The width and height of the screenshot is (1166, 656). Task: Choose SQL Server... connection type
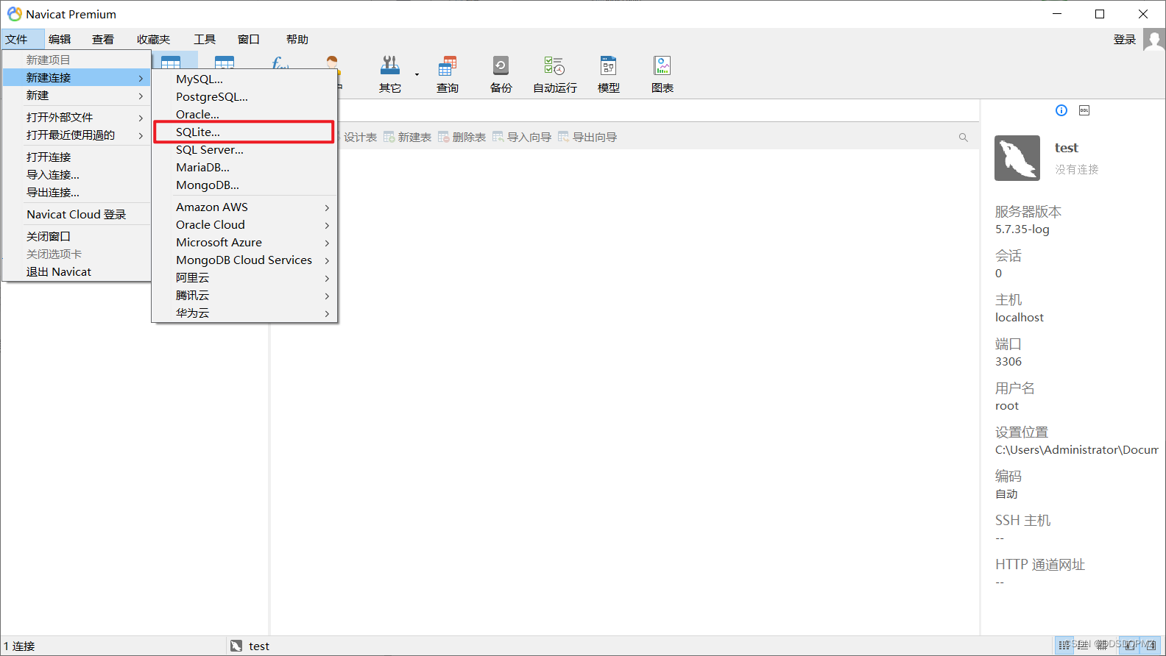(x=244, y=150)
